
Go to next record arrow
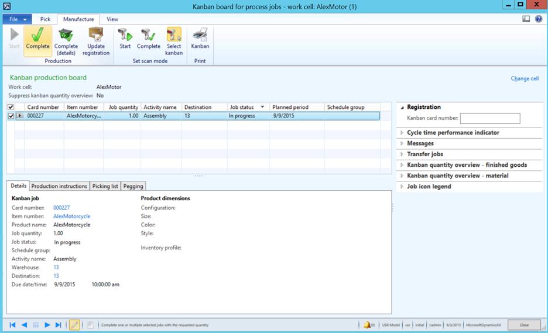point(47,325)
